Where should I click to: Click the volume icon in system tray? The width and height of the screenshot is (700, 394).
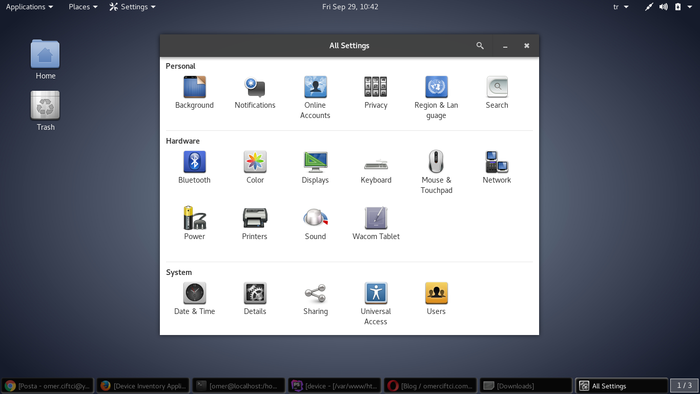(x=664, y=7)
